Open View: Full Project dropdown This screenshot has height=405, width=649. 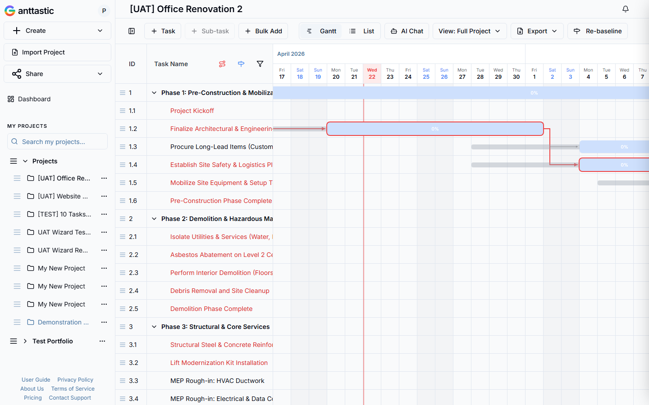pos(470,31)
